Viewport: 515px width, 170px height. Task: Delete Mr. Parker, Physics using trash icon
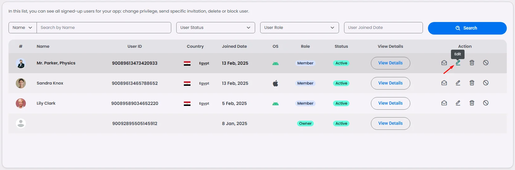472,63
